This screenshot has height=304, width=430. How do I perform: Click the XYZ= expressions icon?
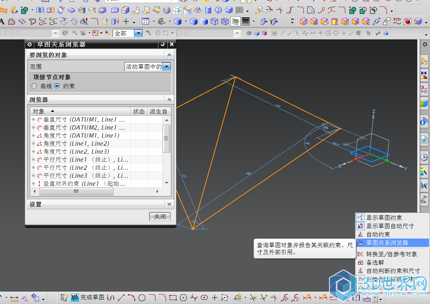click(x=397, y=21)
